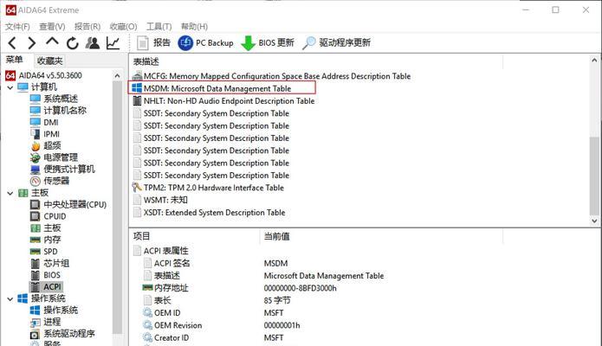The width and height of the screenshot is (602, 346).
Task: Open the 帮助(H) menu
Action: coord(194,27)
